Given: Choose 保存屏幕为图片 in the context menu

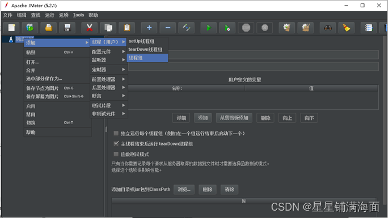Looking at the screenshot, I should click(57, 96).
